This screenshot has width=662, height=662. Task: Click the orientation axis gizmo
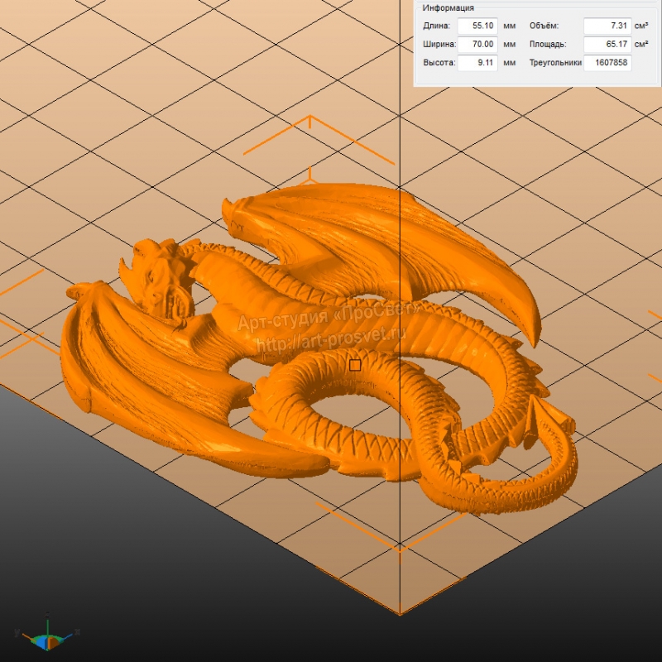coord(47,637)
